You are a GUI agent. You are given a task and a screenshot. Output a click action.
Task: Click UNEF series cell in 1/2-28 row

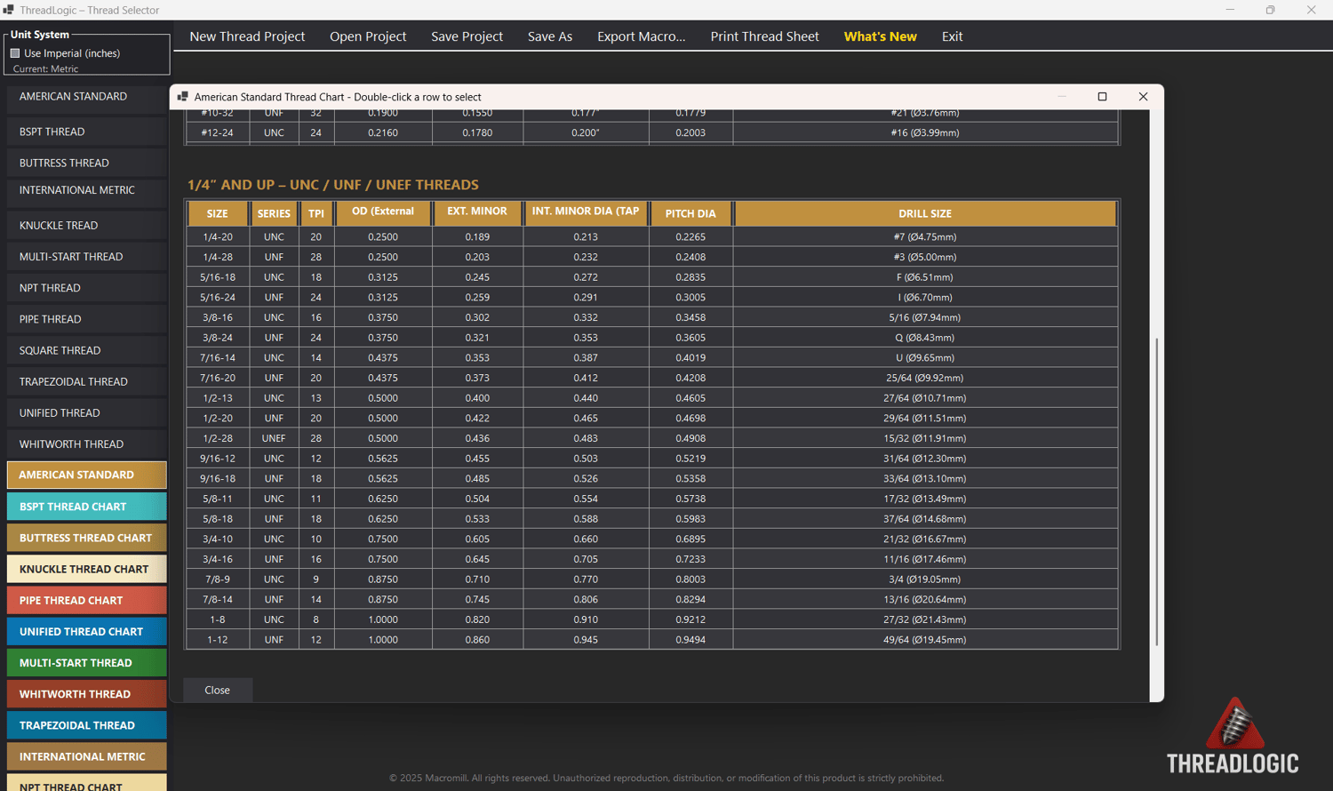point(274,438)
